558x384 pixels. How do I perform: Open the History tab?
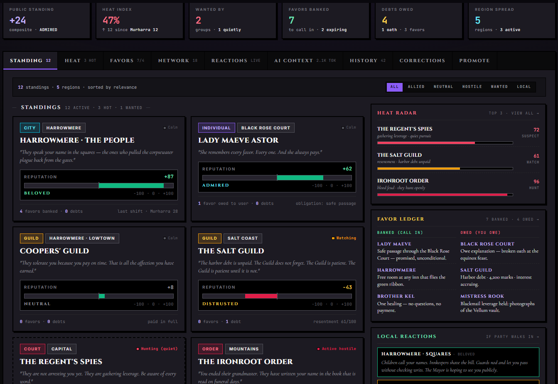pos(368,61)
